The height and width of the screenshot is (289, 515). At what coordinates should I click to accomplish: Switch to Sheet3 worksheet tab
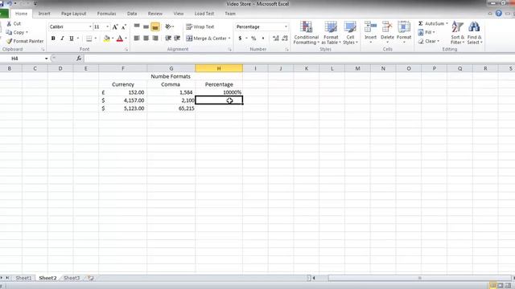point(72,278)
